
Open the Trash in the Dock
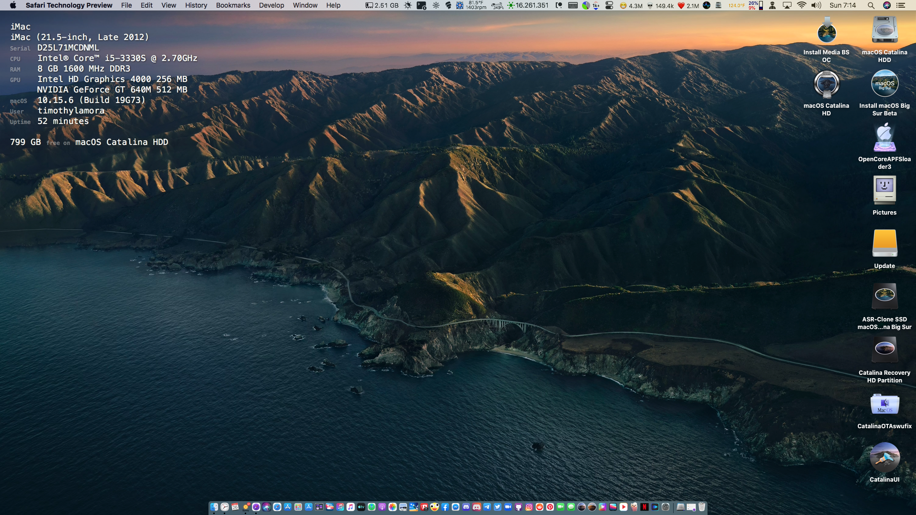point(701,507)
